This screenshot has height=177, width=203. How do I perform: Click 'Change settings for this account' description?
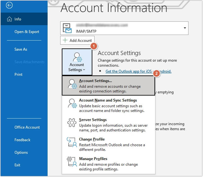click(137, 63)
